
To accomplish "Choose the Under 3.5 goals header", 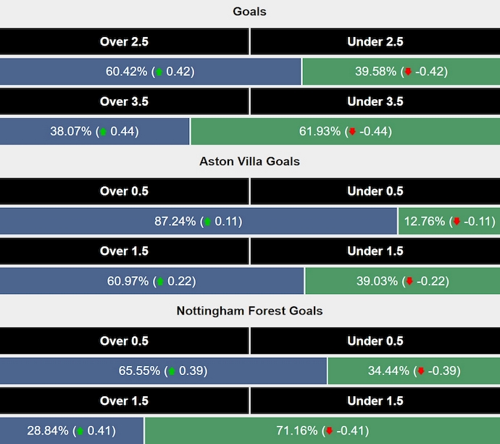I will click(375, 101).
